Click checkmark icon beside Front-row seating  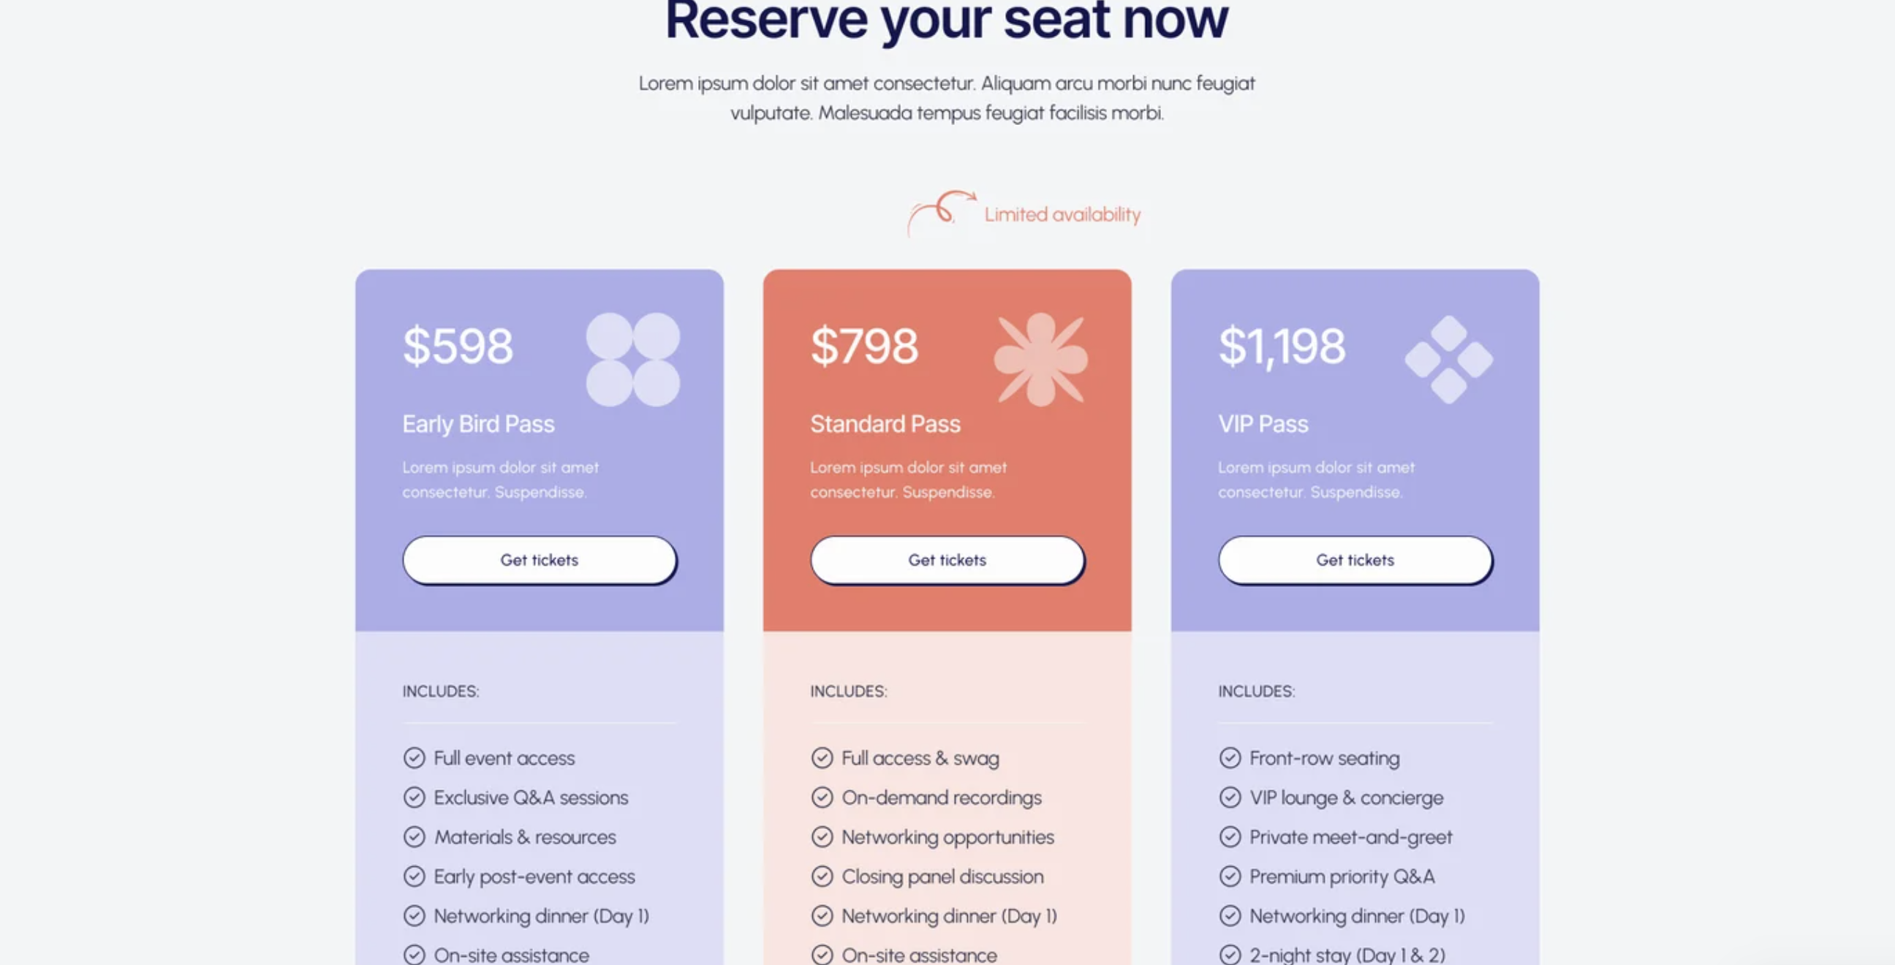point(1230,757)
